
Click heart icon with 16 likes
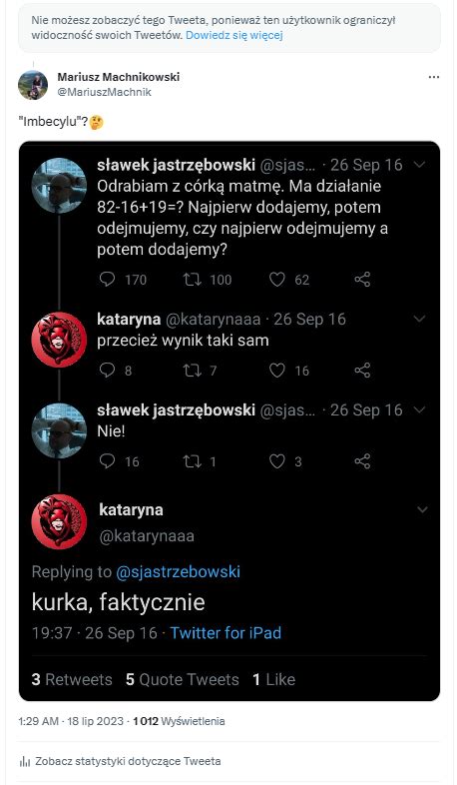277,370
